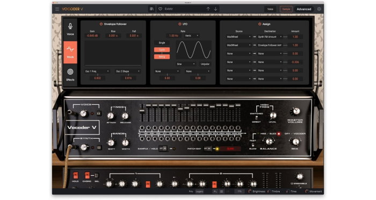
Task: Click the Time macro knob
Action: (287, 191)
